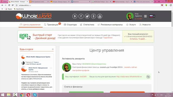The height and width of the screenshot is (97, 173).
Task: Open Skype from the taskbar
Action: 35,95
